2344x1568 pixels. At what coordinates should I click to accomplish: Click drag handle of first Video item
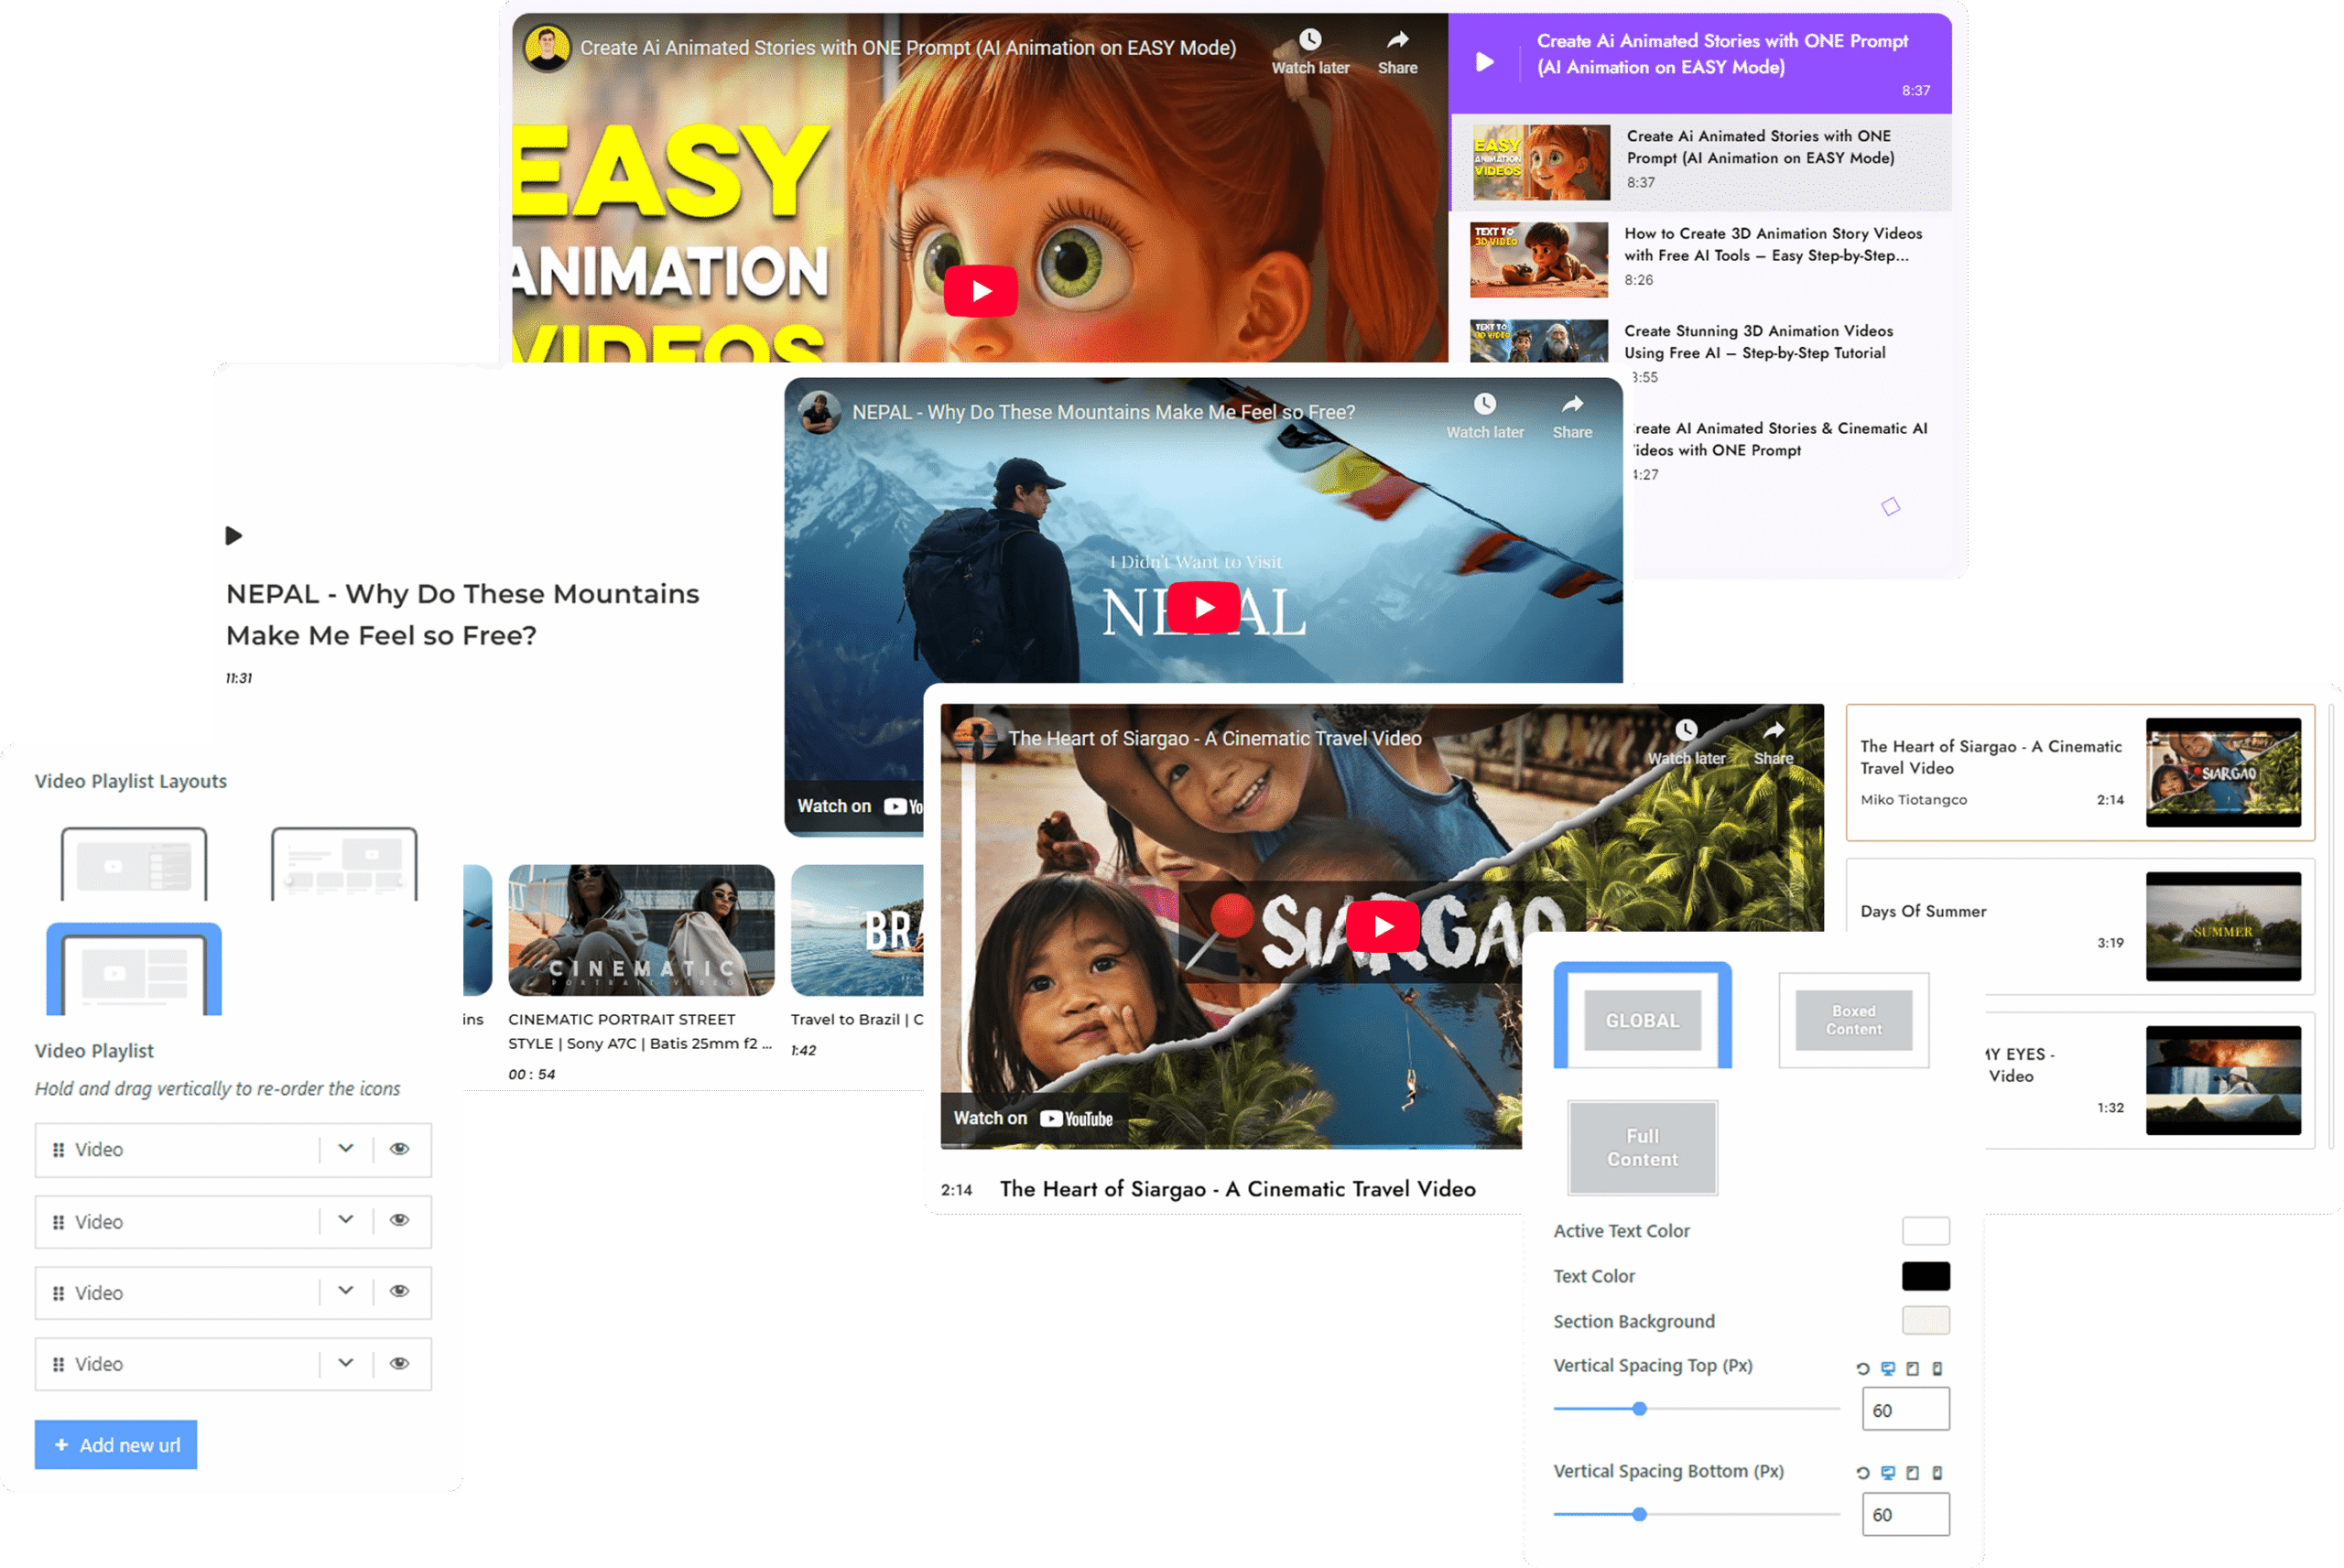58,1150
